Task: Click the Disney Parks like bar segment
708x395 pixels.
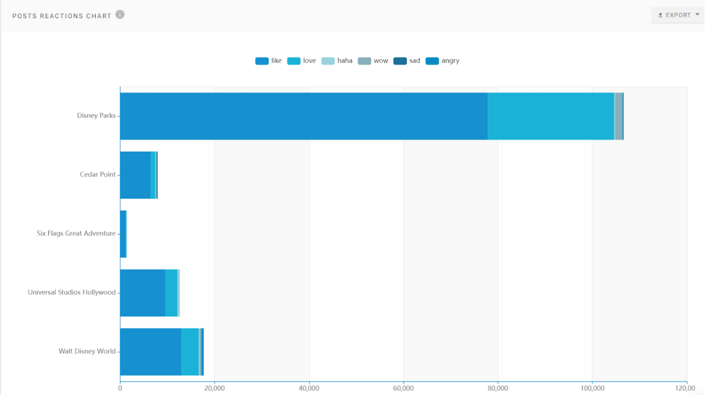Action: coord(304,116)
